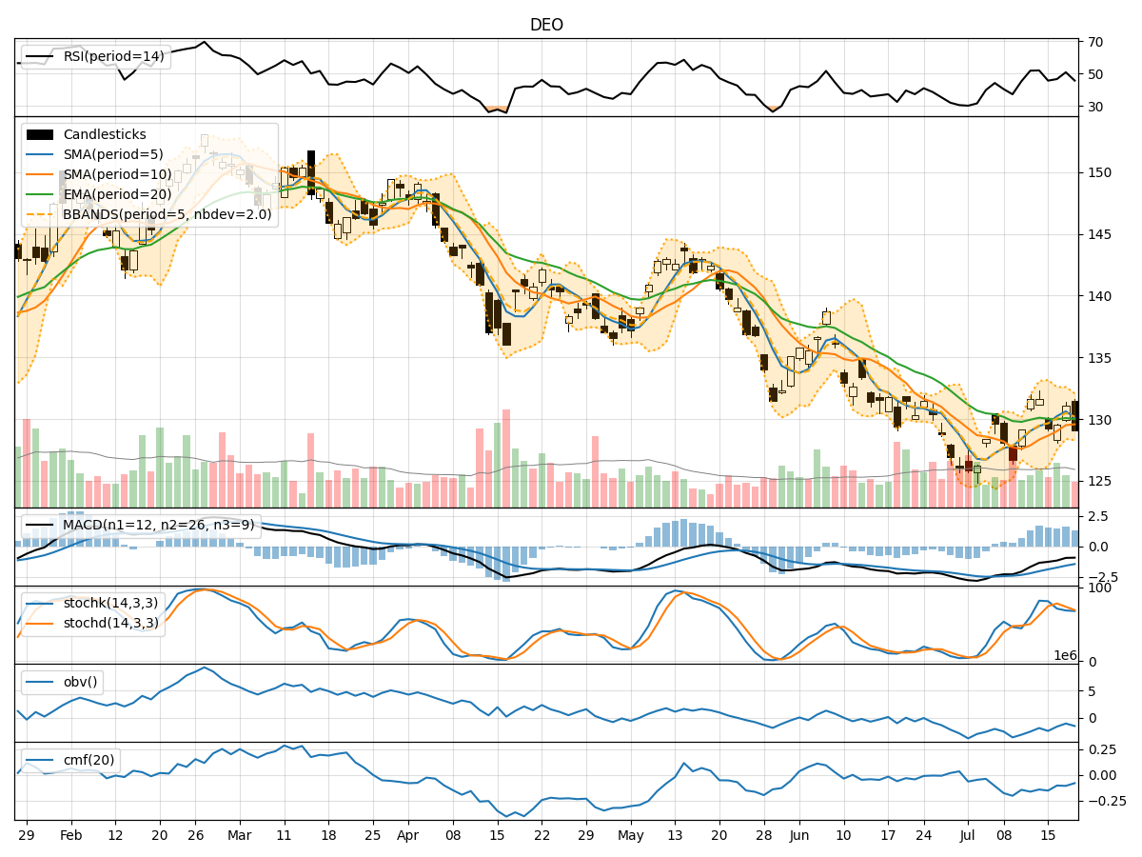Click the RSI(period=14) legend line icon
Screen dimensions: 1142x857
point(38,57)
